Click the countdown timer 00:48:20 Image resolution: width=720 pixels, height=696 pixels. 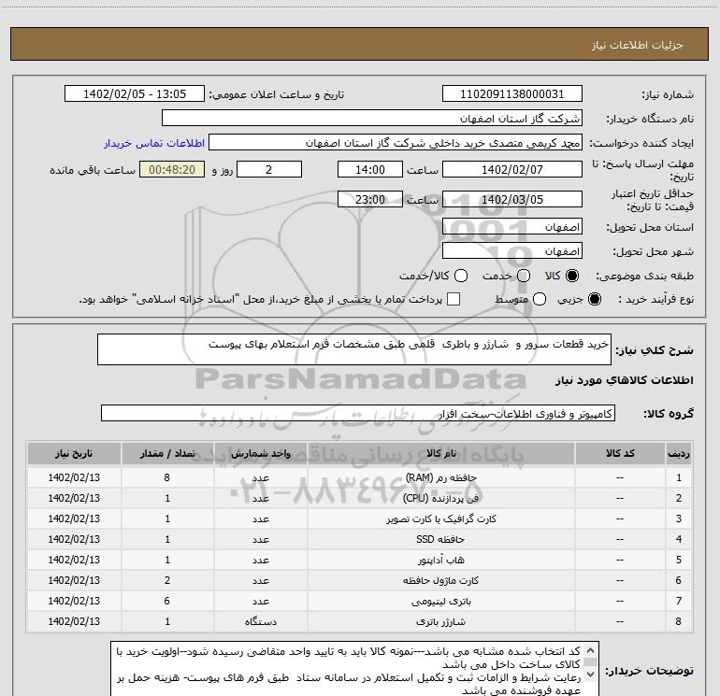pos(172,169)
